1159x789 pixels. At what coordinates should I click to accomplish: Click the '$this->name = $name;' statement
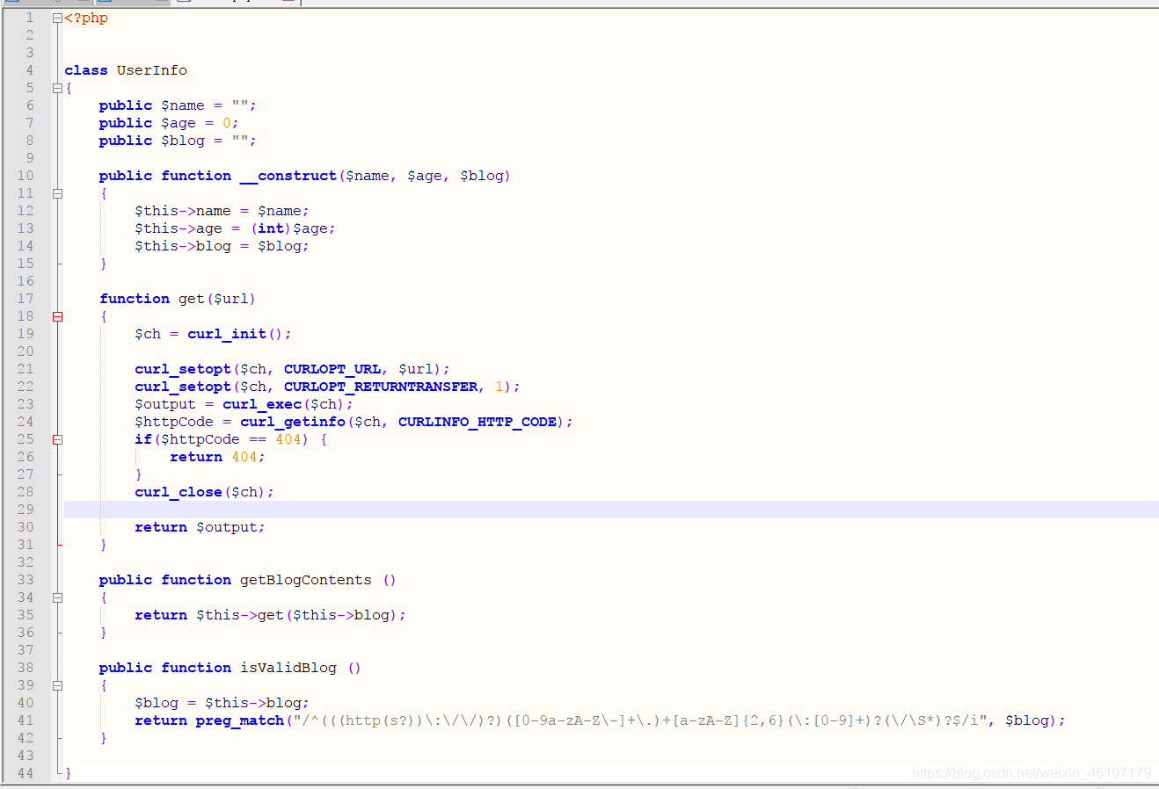tap(222, 211)
